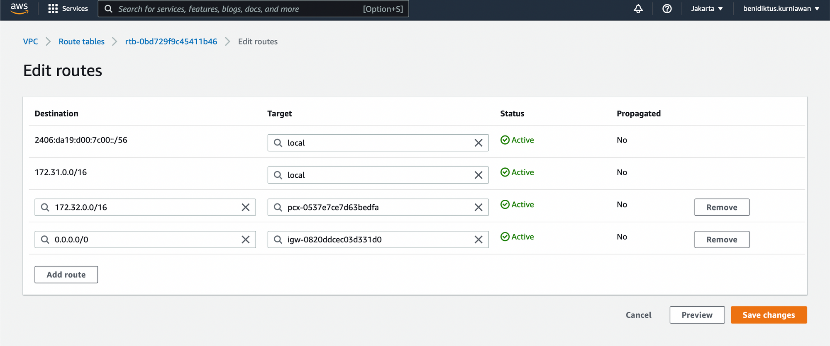Clear the local target for IPv6 route
This screenshot has height=346, width=830.
[478, 143]
